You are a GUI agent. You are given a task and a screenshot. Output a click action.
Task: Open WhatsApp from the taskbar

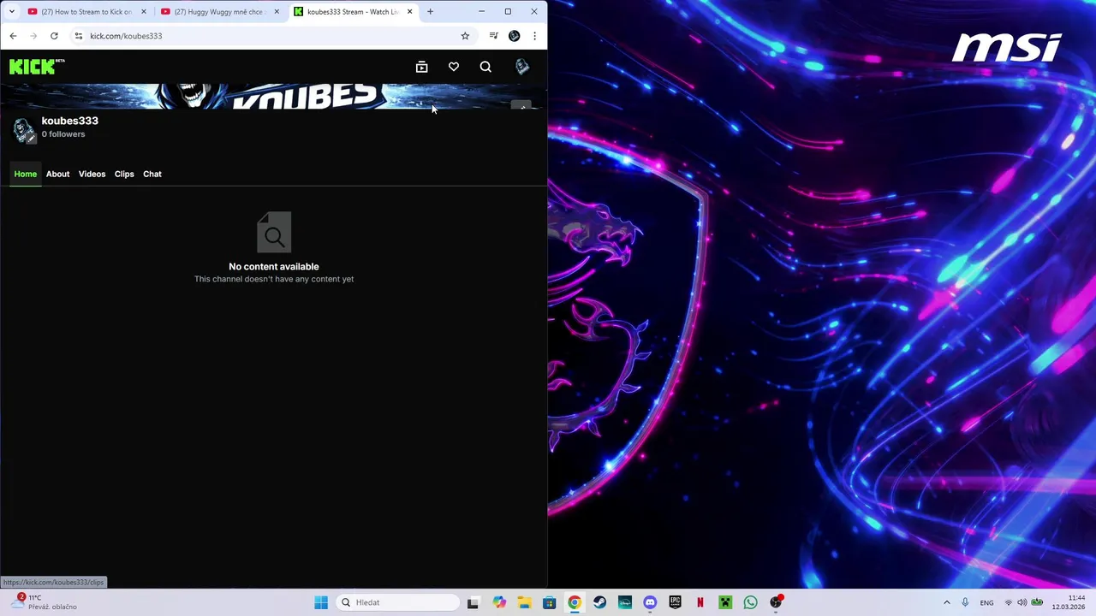point(750,602)
